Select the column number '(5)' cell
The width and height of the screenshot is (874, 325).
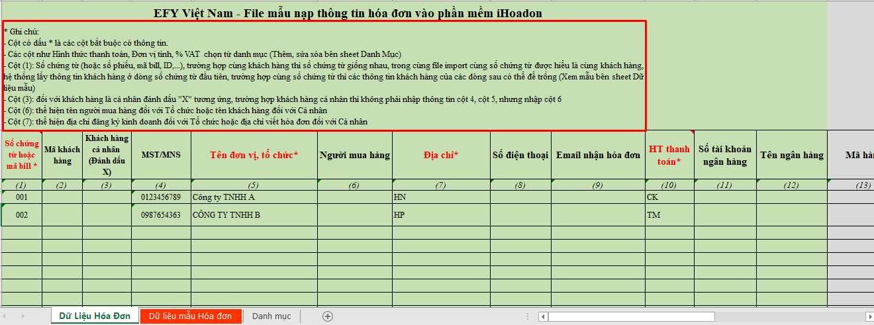(x=254, y=185)
